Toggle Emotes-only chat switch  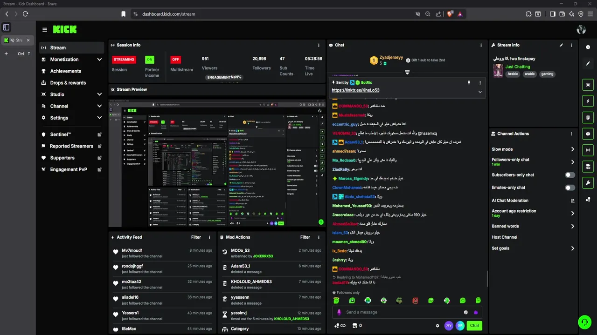click(570, 188)
